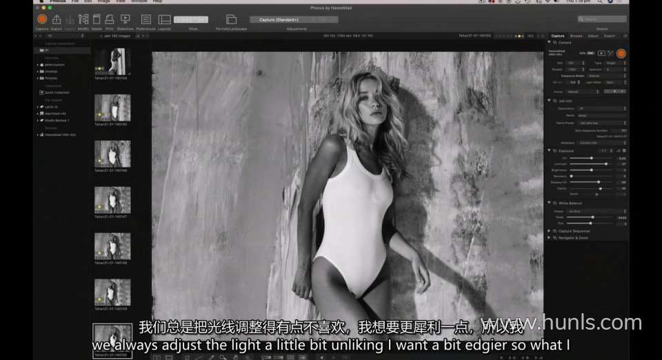Expand the Macintosh HD drive in sidebar
This screenshot has height=360, width=662.
click(x=37, y=114)
